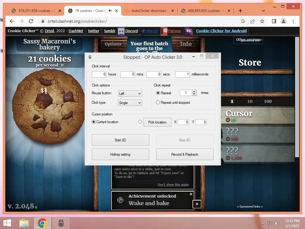This screenshot has height=229, width=305.
Task: Open Record & Playback
Action: pos(185,154)
